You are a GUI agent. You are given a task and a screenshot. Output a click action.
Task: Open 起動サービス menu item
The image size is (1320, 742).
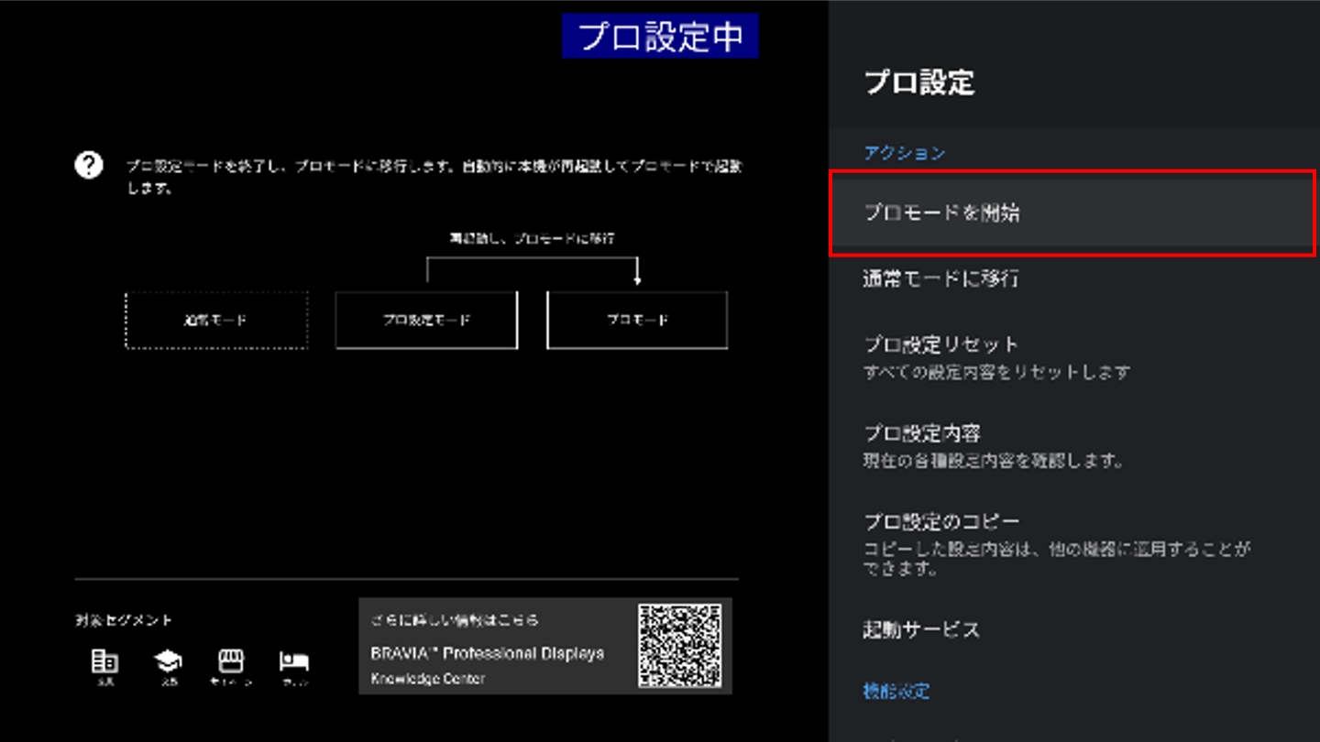point(921,630)
